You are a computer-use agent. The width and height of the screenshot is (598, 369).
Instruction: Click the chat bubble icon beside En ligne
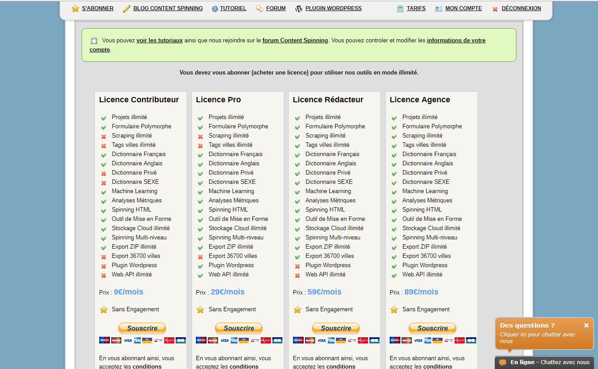503,363
